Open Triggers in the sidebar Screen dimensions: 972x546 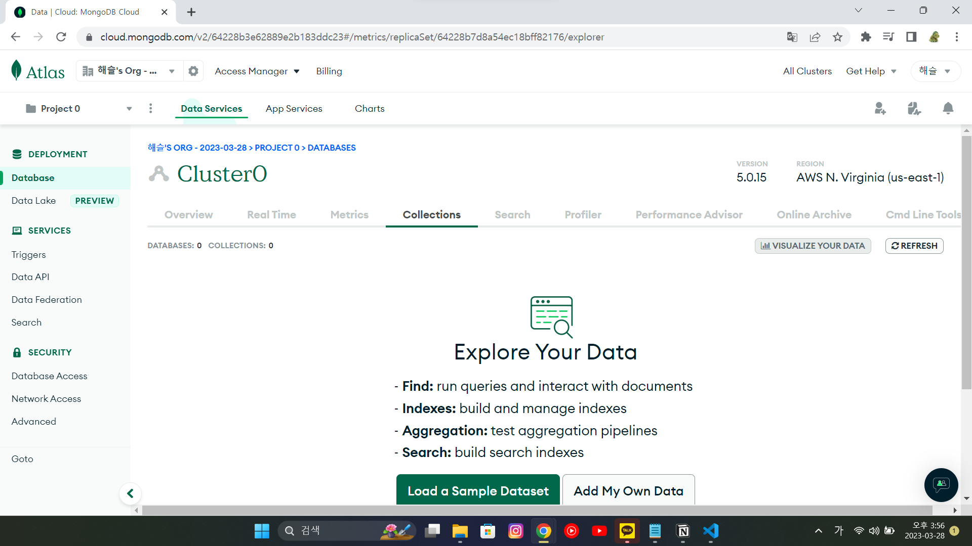point(28,255)
